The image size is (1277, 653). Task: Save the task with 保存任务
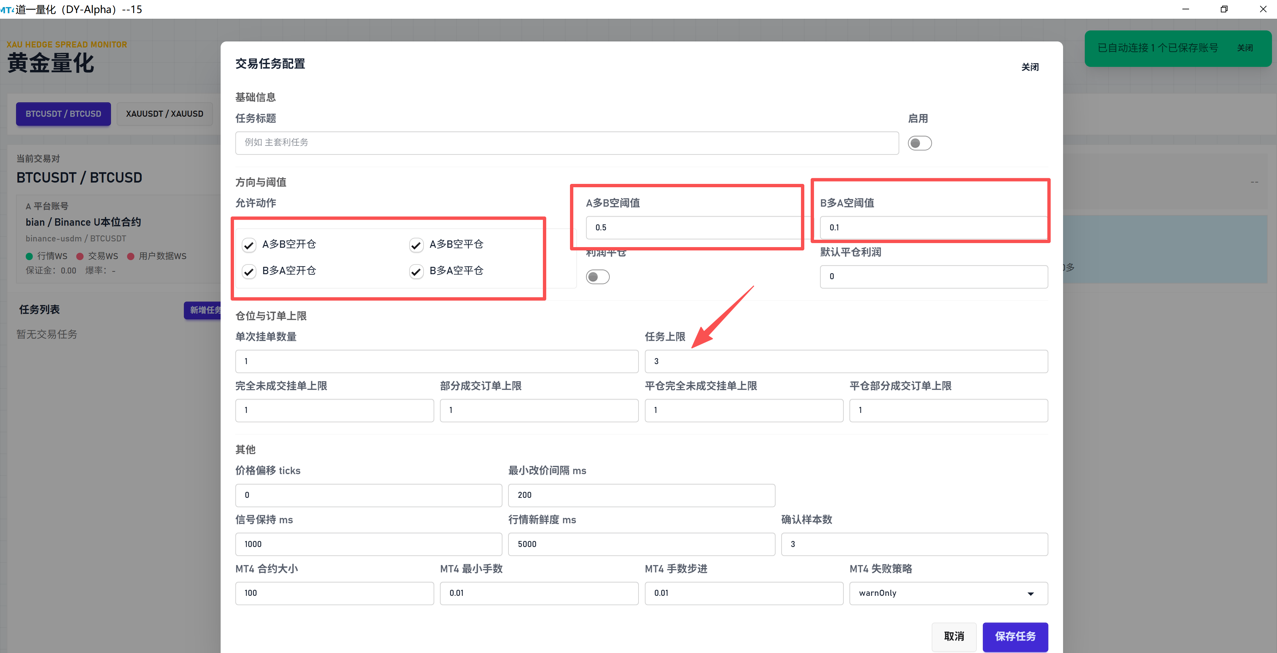point(1015,637)
